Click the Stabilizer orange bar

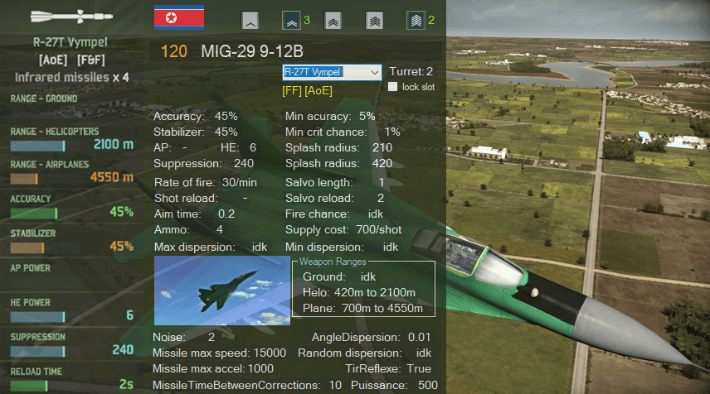[27, 248]
